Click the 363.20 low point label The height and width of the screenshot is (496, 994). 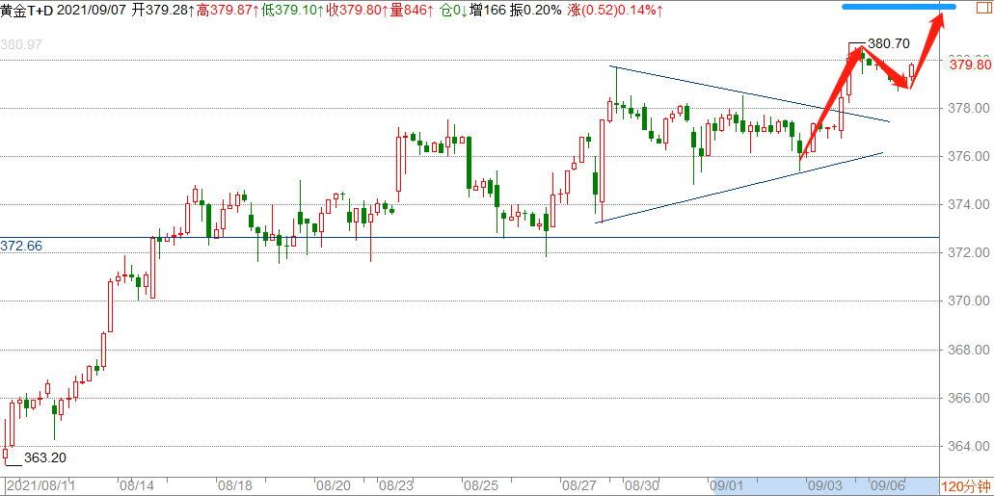pyautogui.click(x=45, y=457)
